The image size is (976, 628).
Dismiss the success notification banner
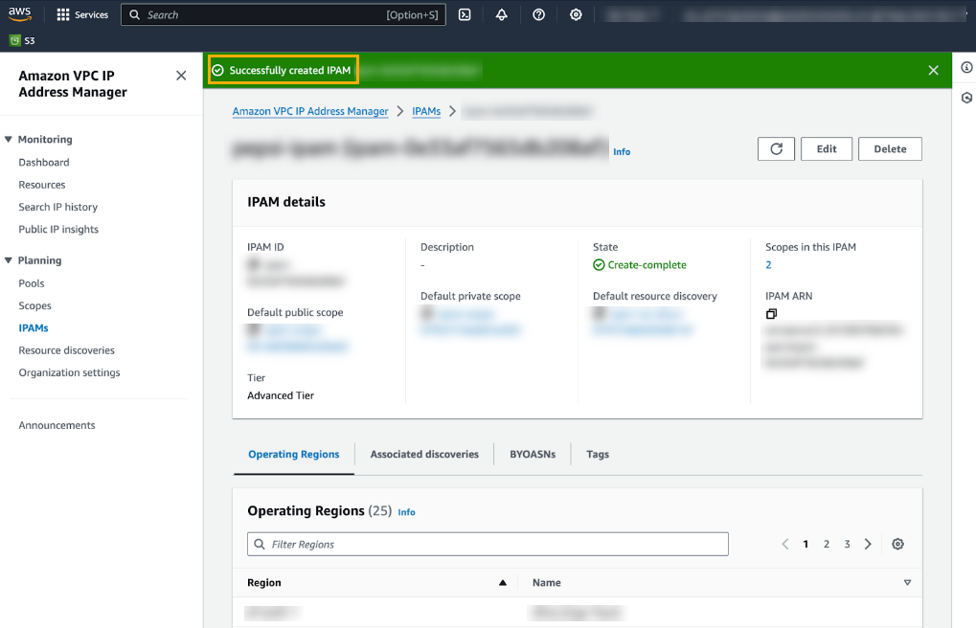[x=934, y=70]
